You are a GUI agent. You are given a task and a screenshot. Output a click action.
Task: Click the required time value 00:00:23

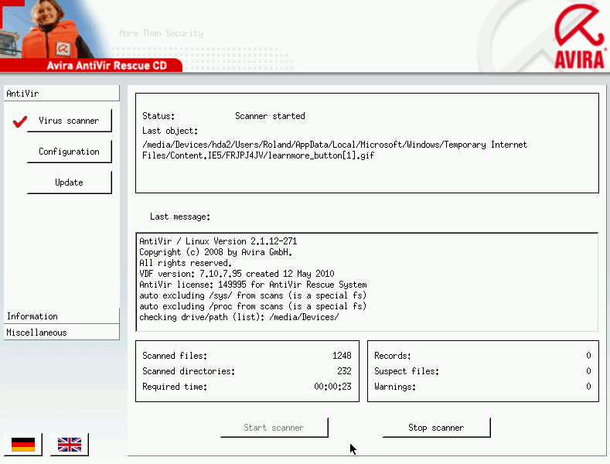[332, 387]
